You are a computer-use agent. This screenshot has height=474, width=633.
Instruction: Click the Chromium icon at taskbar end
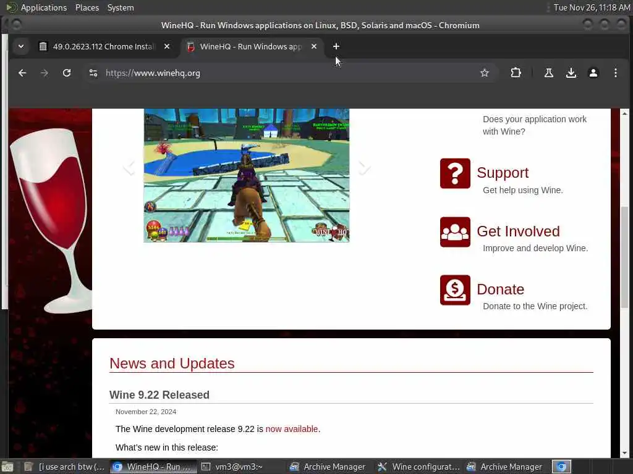pos(561,467)
